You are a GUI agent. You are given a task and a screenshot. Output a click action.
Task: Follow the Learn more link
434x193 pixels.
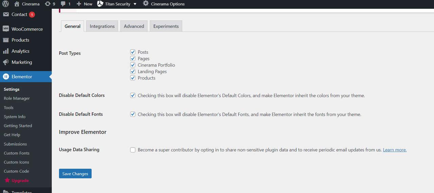point(395,150)
